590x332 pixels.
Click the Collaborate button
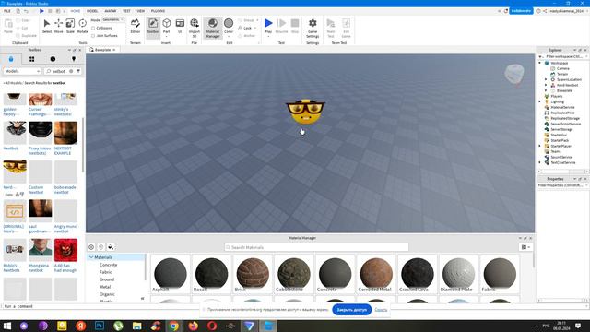pos(521,11)
